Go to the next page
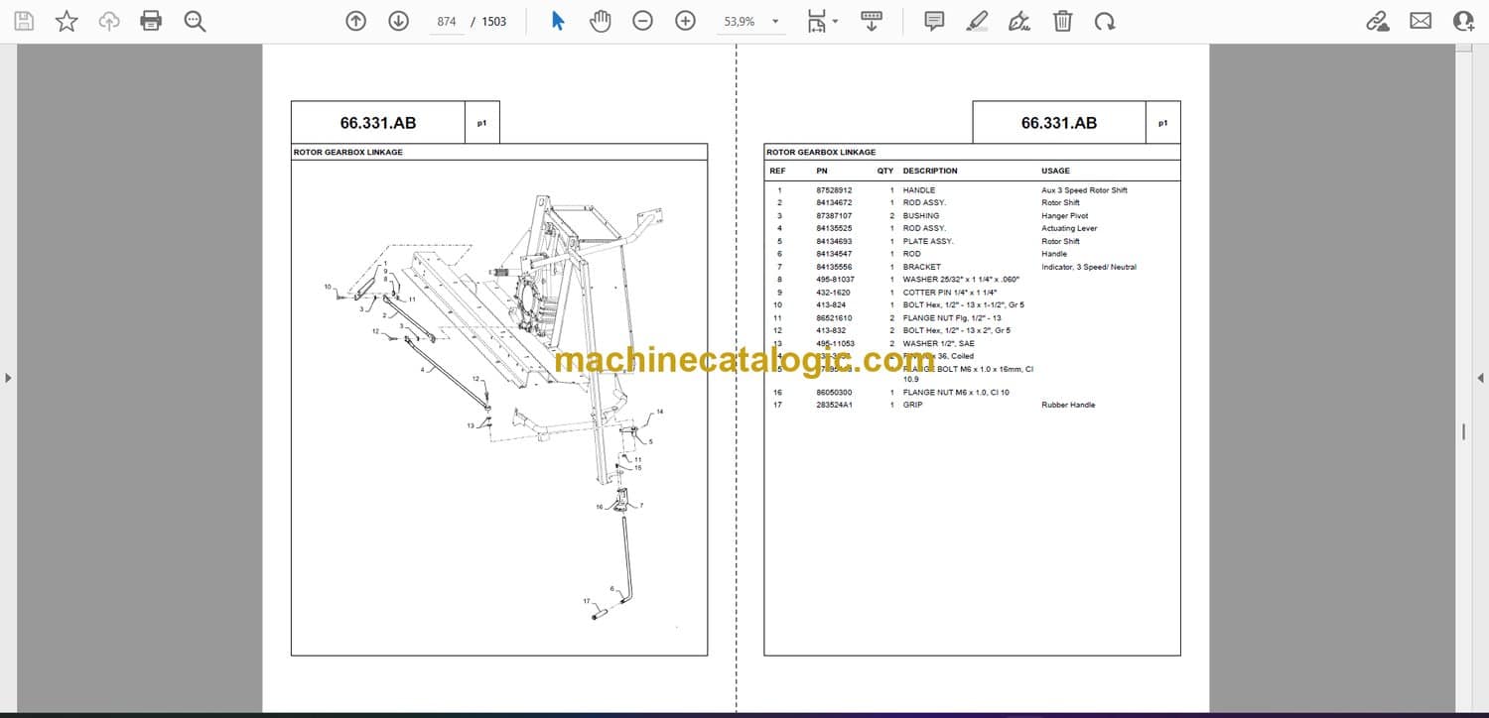1489x718 pixels. tap(398, 21)
